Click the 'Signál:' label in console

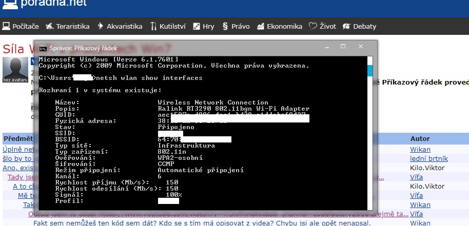(69, 195)
